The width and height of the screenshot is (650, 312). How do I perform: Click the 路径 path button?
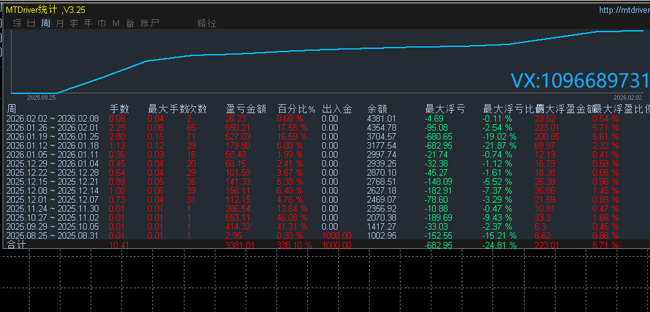coord(207,23)
